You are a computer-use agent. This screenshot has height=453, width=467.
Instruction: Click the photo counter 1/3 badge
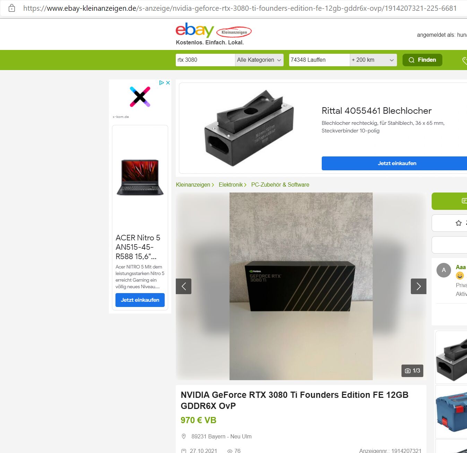[x=413, y=371]
